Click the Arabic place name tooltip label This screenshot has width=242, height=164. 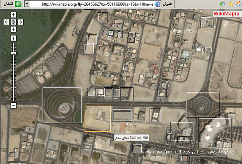pyautogui.click(x=132, y=138)
